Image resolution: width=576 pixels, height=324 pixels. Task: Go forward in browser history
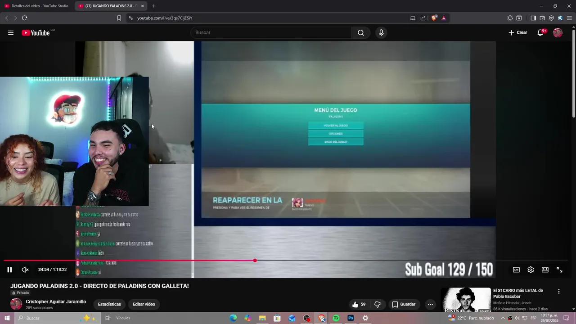(x=15, y=18)
